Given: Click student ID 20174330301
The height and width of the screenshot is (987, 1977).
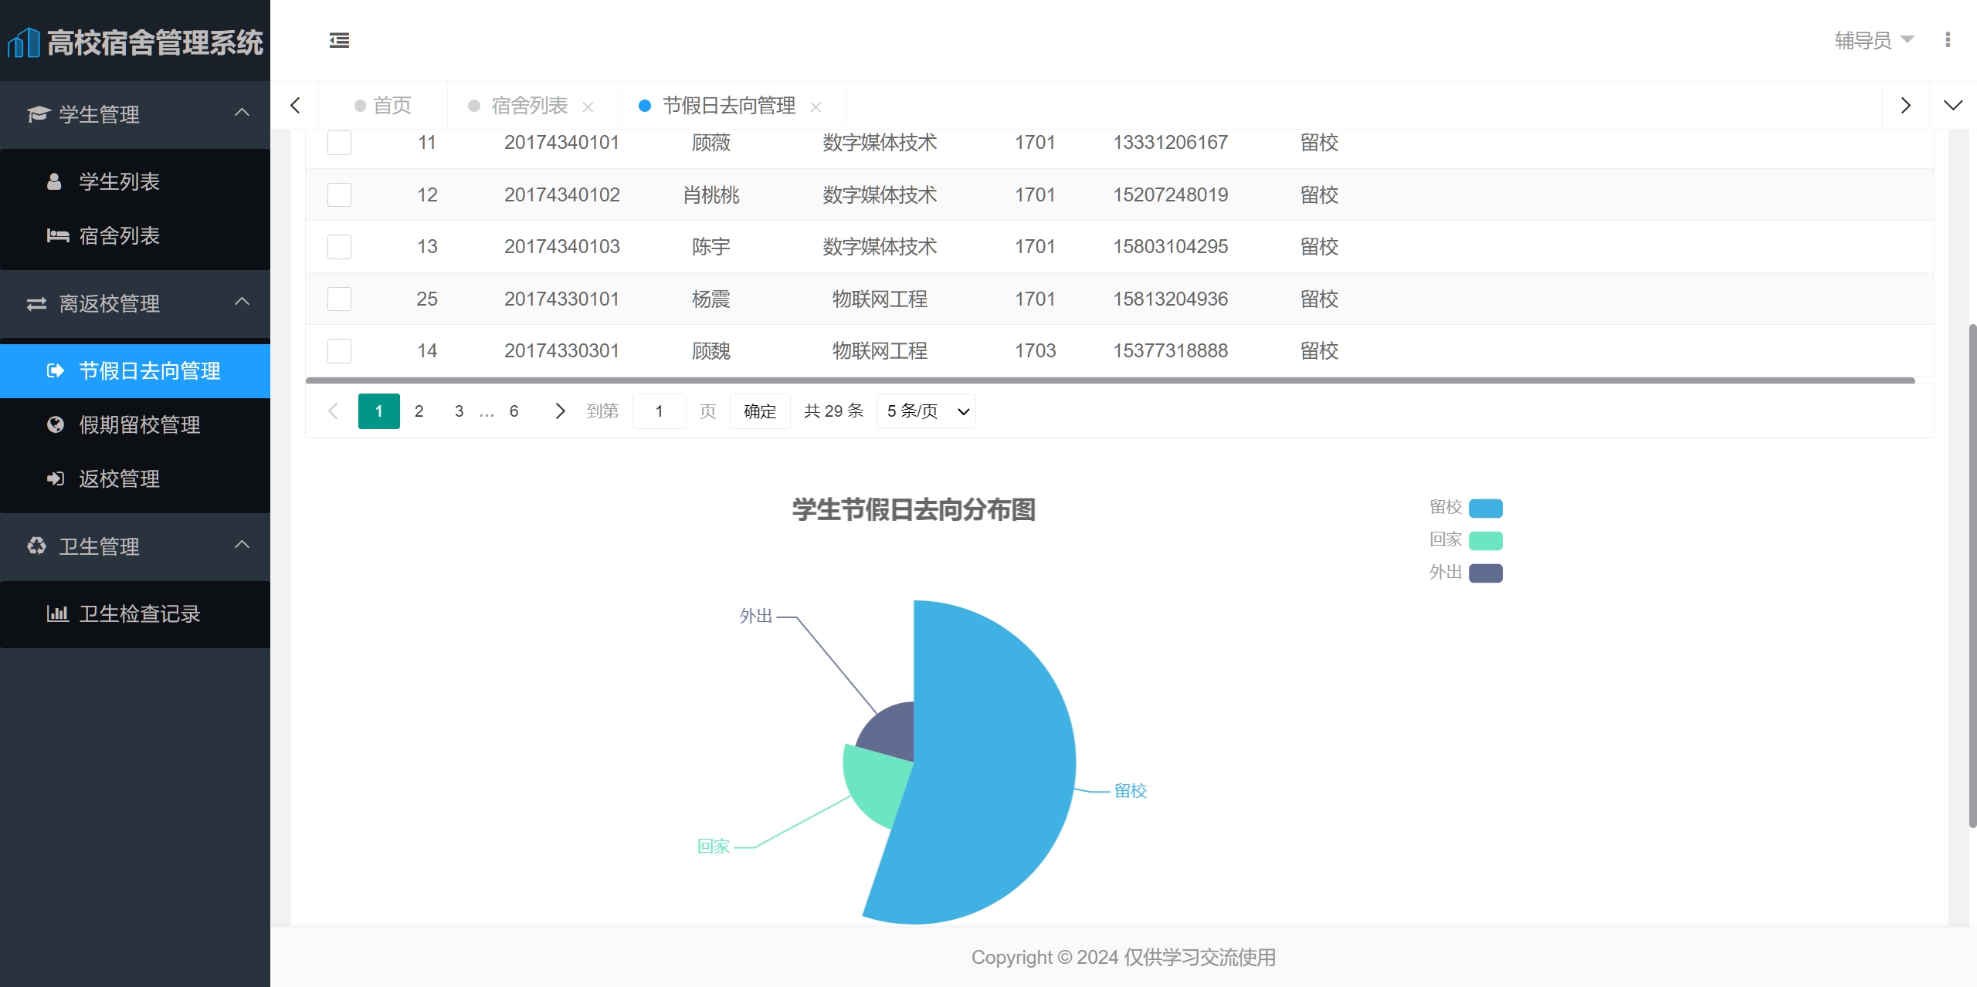Looking at the screenshot, I should click(x=561, y=351).
